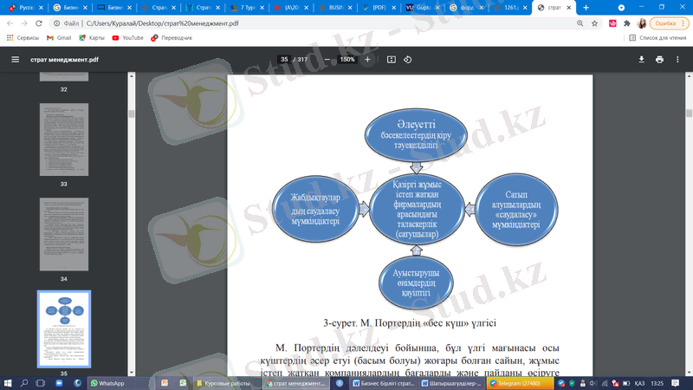Download the PDF file

pyautogui.click(x=641, y=59)
